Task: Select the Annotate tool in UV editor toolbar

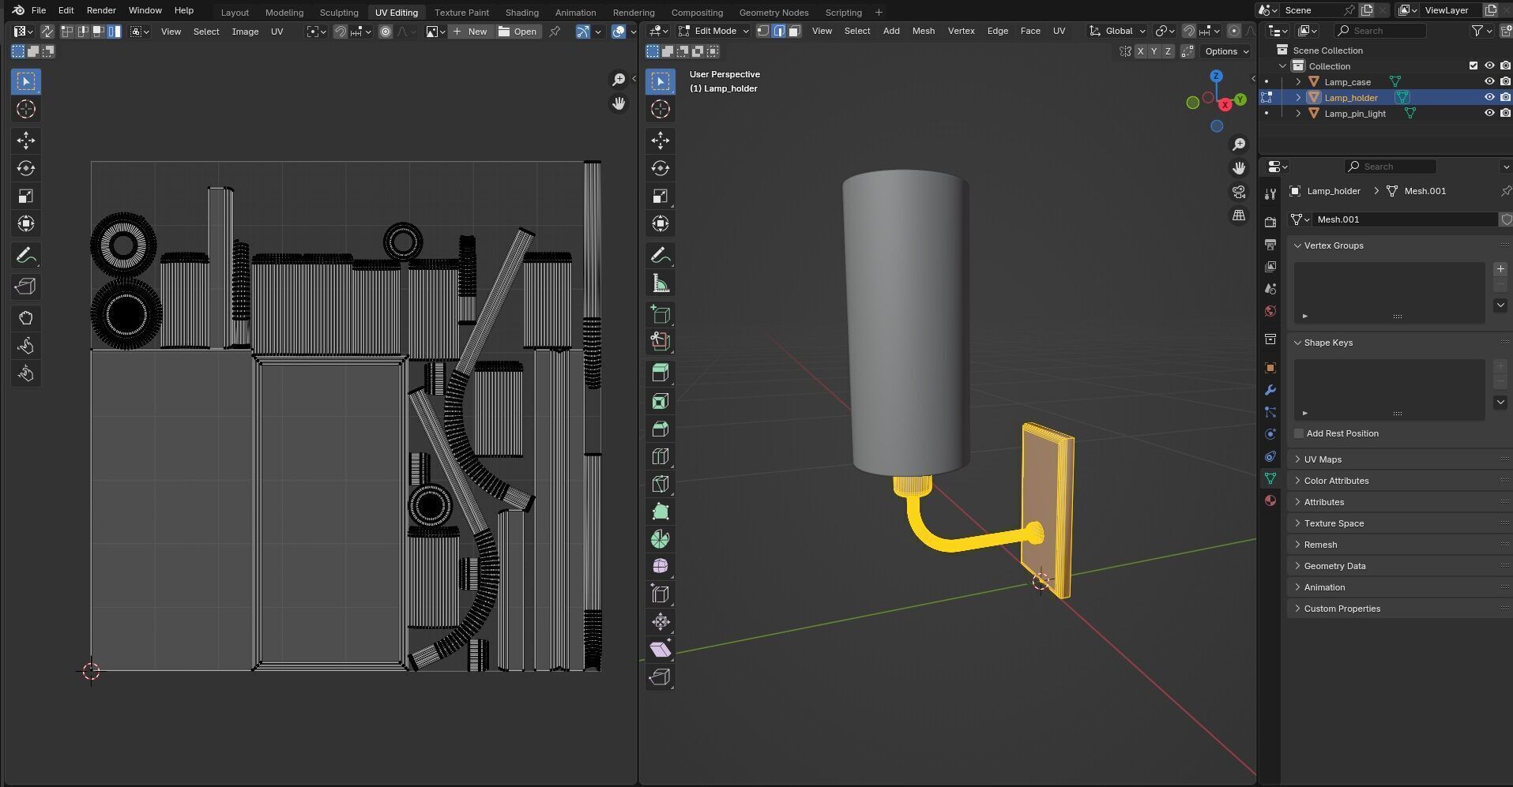Action: [x=26, y=256]
